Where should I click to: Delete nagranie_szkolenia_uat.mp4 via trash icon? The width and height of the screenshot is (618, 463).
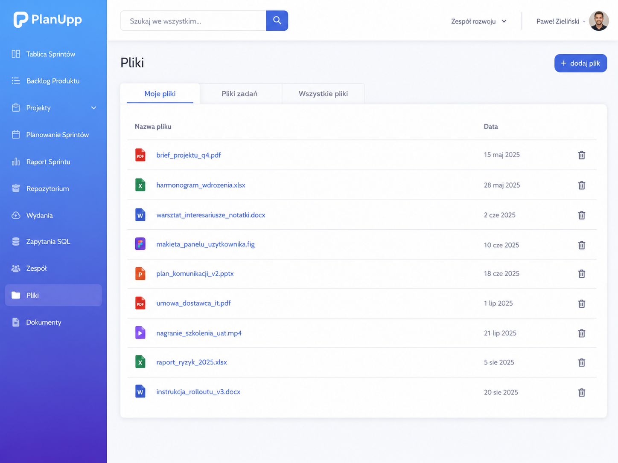pyautogui.click(x=581, y=333)
